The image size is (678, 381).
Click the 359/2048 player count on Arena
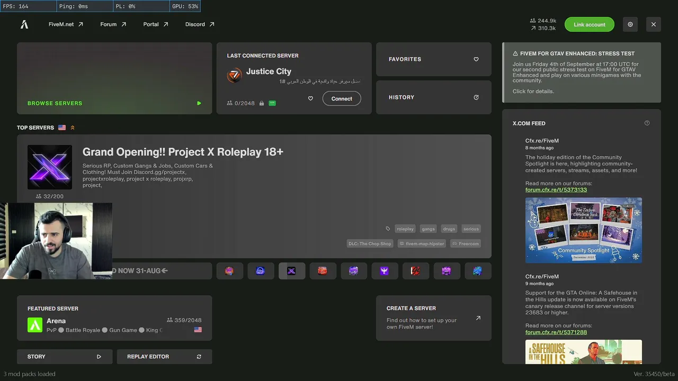(x=184, y=320)
